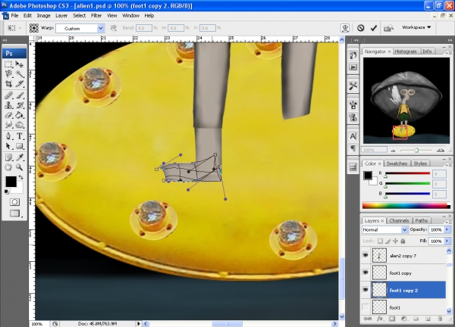Image resolution: width=455 pixels, height=327 pixels.
Task: Select the Magic Wand tool
Action: click(x=20, y=74)
